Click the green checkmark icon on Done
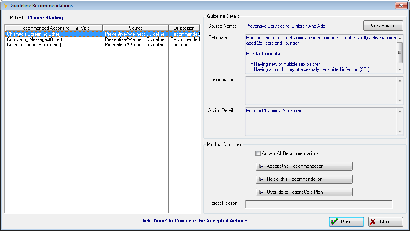410x231 pixels. pos(334,222)
